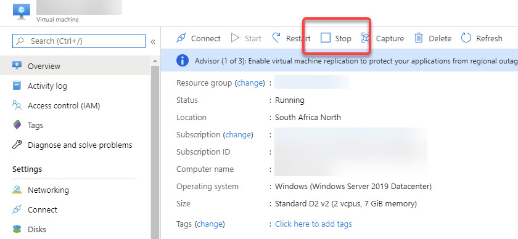This screenshot has width=518, height=239.
Task: Click the 'South Africa North' location value
Action: point(308,117)
